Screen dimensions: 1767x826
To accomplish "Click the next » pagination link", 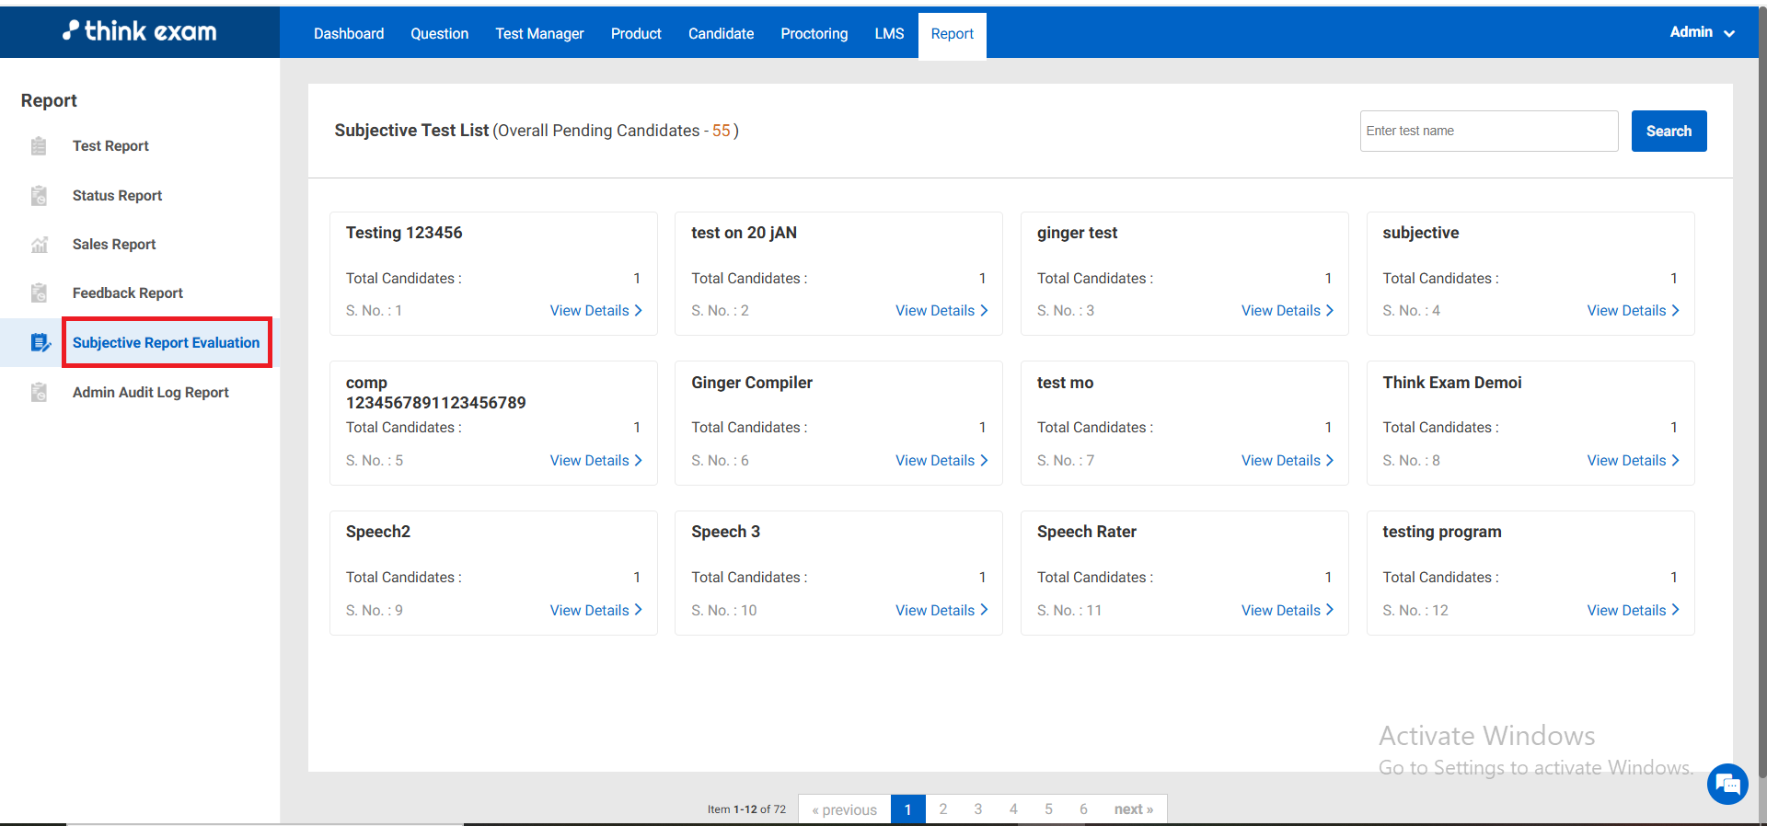I will [x=1133, y=809].
